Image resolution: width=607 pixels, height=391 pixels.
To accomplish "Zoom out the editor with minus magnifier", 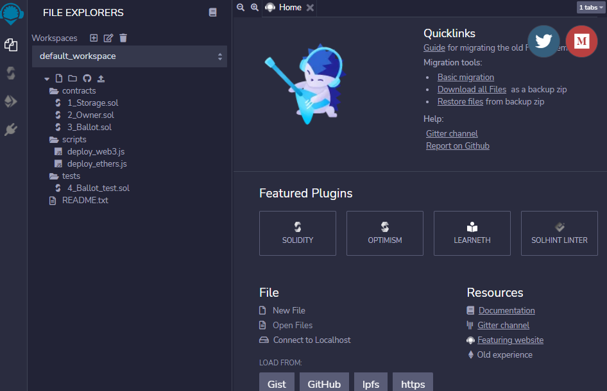I will pos(241,7).
